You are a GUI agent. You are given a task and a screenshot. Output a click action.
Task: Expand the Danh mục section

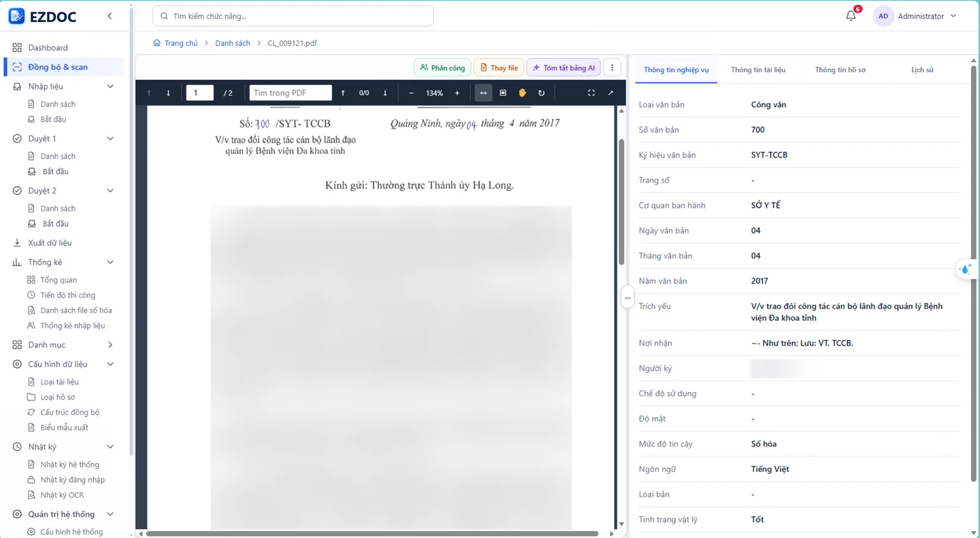point(110,345)
